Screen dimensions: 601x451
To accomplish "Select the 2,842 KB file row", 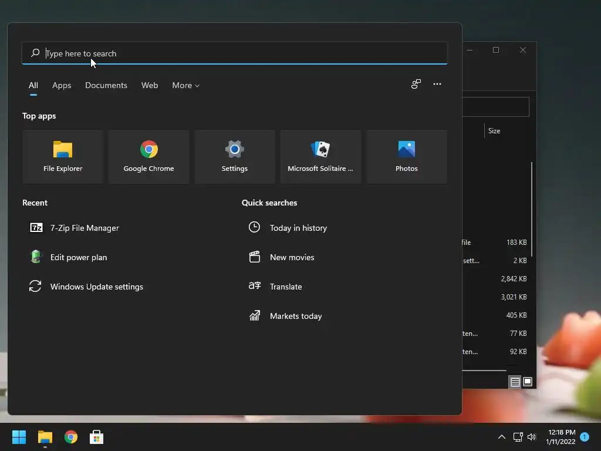I will click(495, 279).
